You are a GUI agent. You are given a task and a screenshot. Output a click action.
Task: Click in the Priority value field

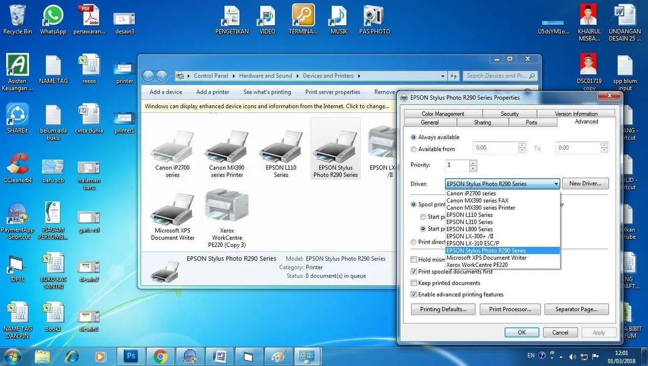tap(457, 165)
